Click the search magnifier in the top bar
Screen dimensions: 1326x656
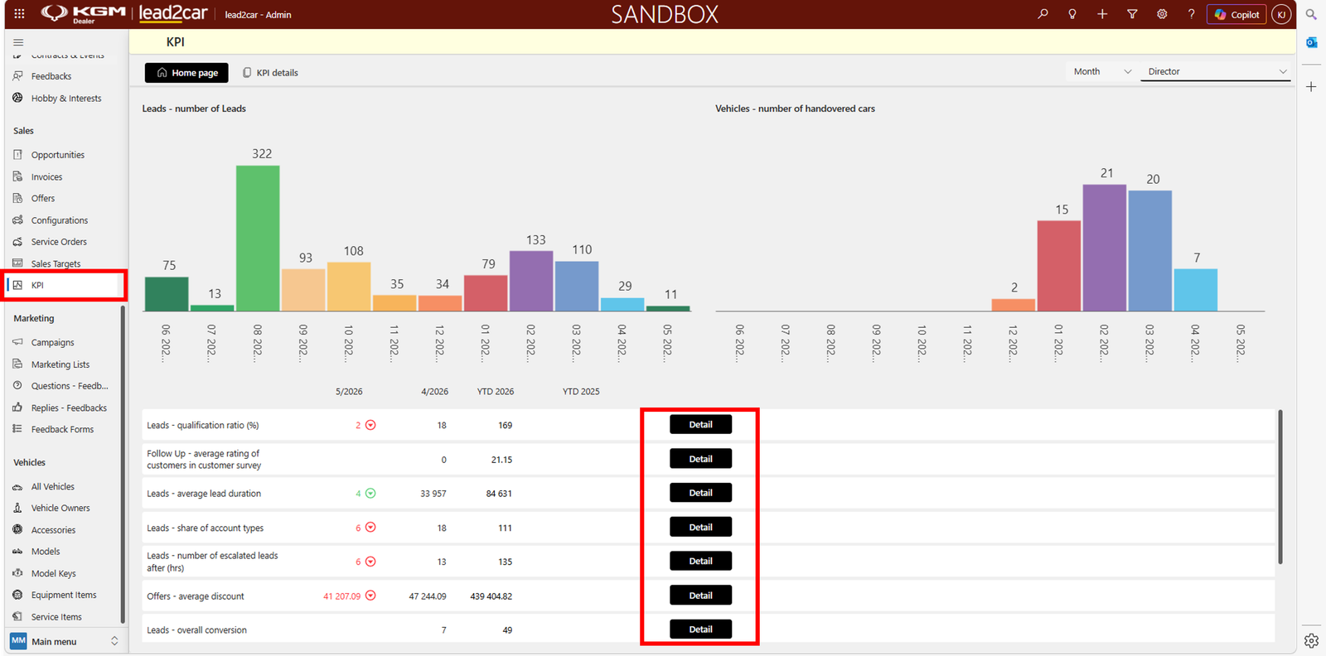pos(1043,14)
